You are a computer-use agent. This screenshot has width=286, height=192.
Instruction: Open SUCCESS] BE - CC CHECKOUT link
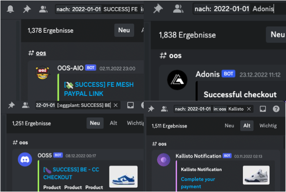pos(71,173)
